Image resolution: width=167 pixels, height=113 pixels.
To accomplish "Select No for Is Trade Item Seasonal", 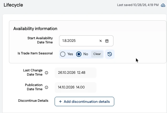I will point(79,54).
